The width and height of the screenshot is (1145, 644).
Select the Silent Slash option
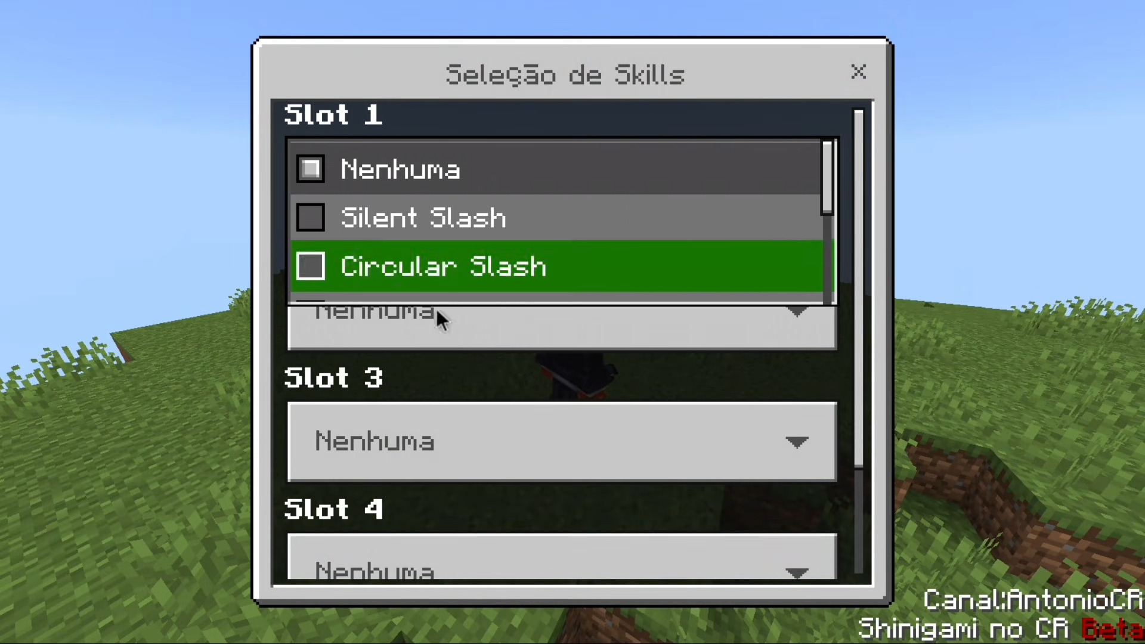[556, 218]
